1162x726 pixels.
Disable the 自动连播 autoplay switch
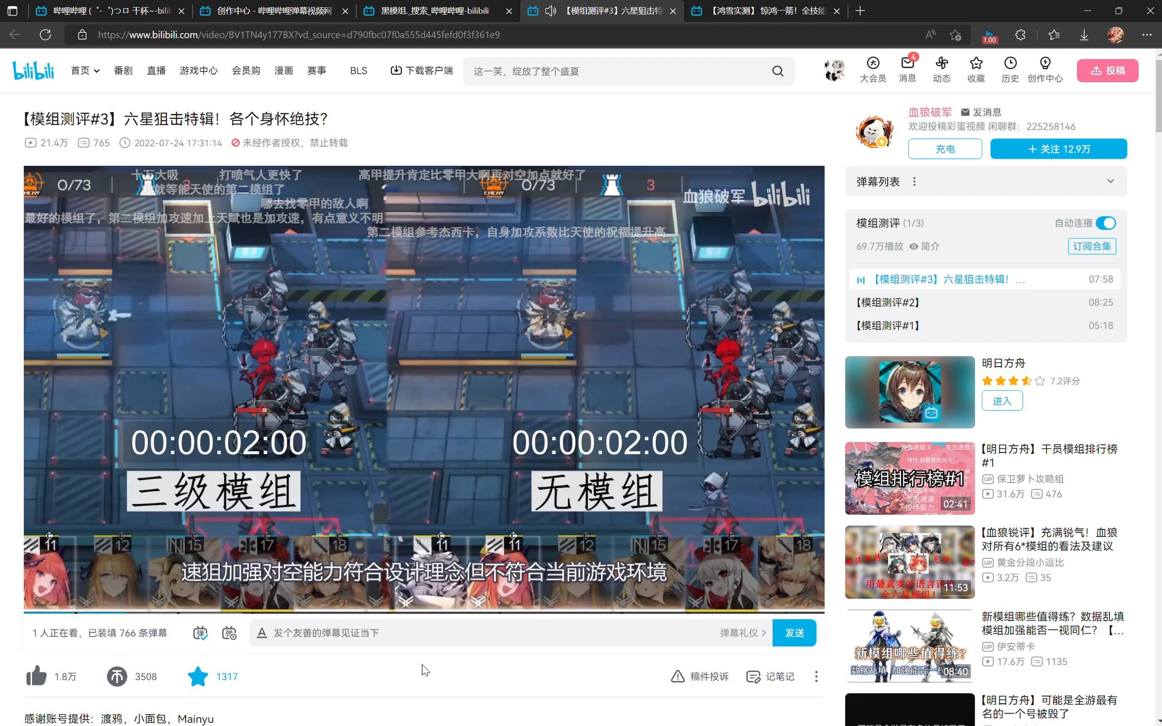(x=1106, y=223)
